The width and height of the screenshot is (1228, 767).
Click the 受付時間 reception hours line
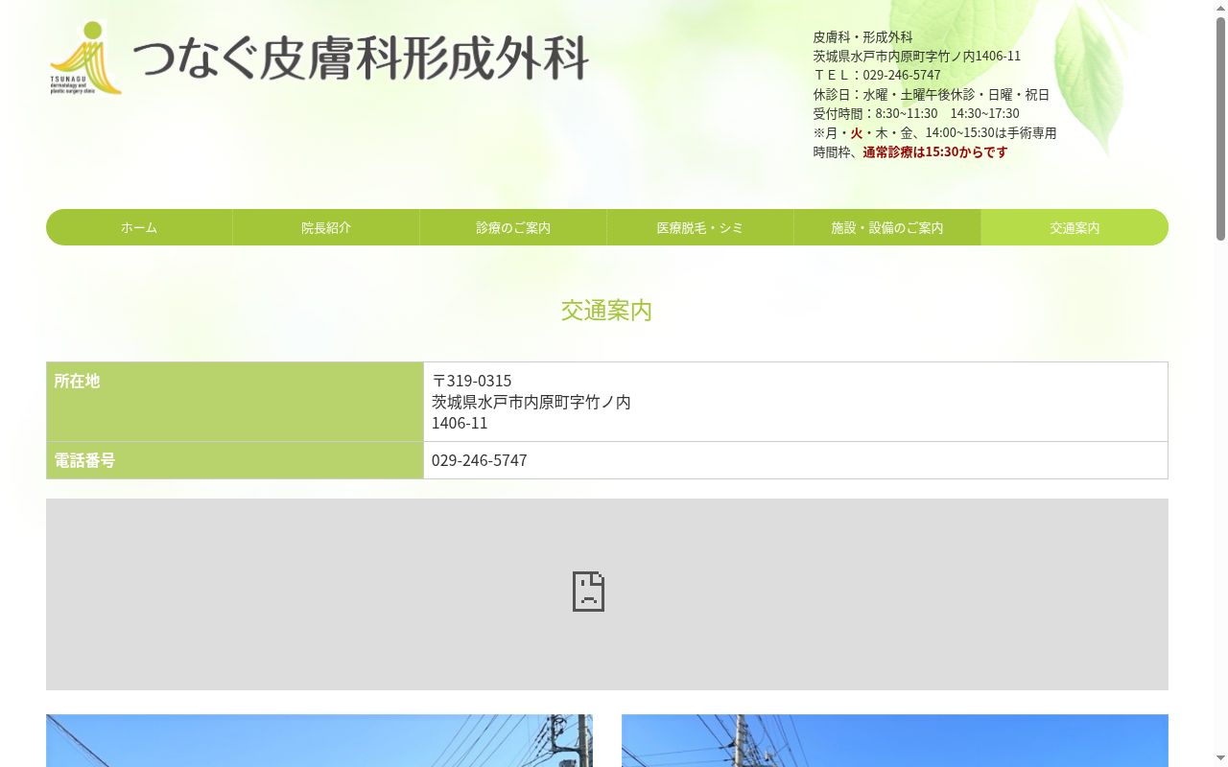pyautogui.click(x=916, y=113)
